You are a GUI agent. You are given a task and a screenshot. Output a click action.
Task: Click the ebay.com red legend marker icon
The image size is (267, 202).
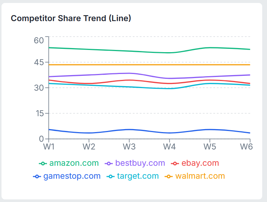point(175,163)
